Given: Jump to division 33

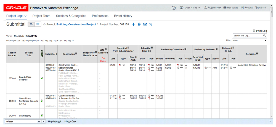Looking at the screenshot, I should pyautogui.click(x=73, y=40).
